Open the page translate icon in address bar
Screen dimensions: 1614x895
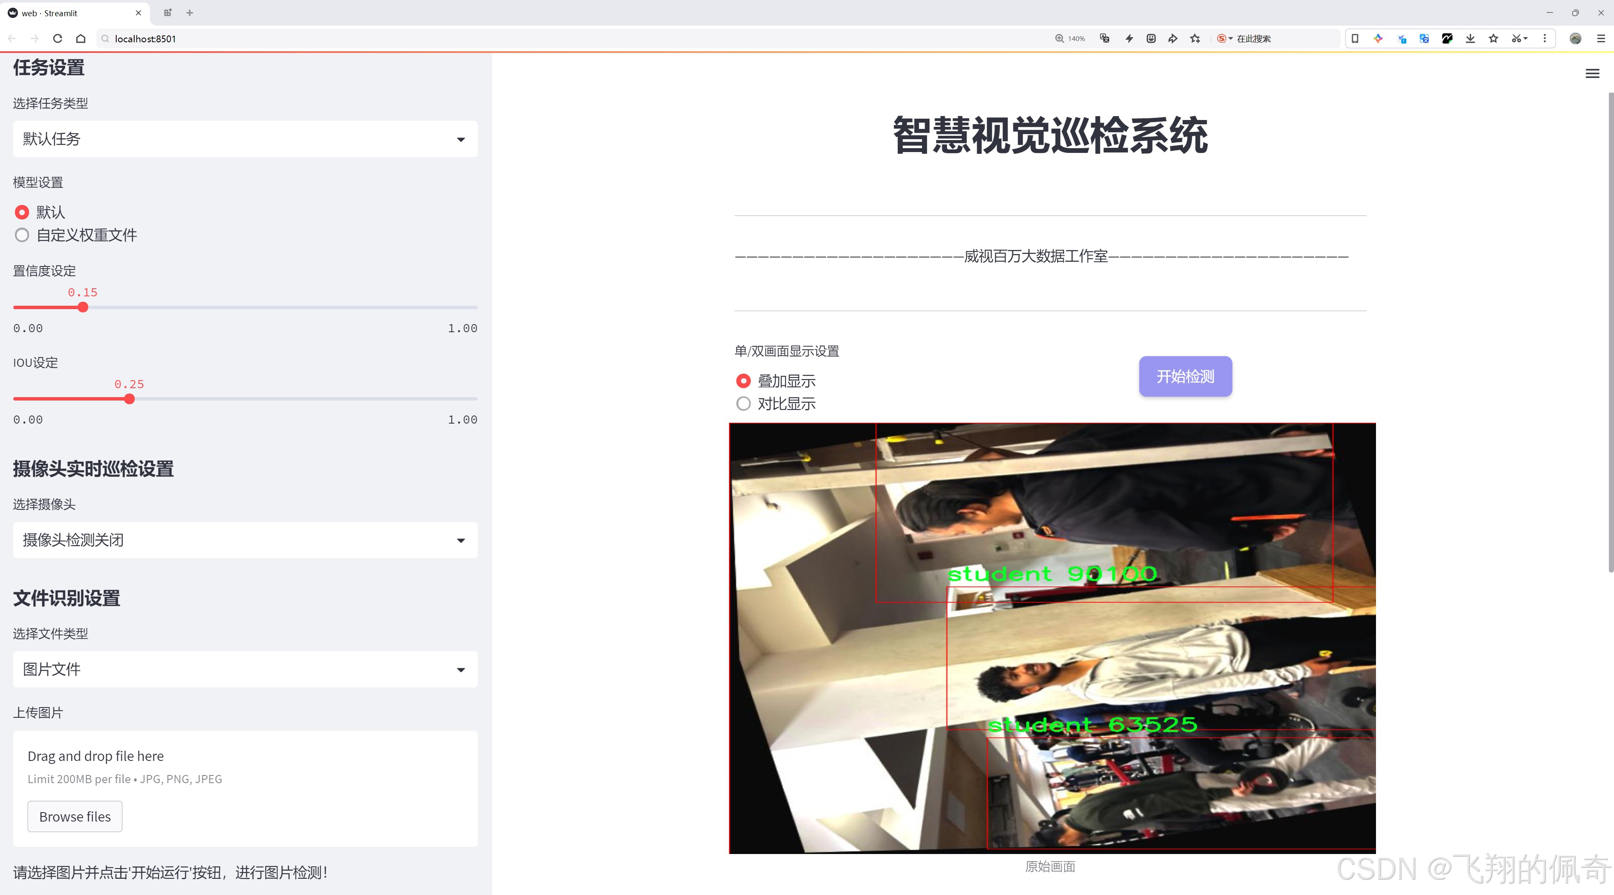click(x=1105, y=39)
